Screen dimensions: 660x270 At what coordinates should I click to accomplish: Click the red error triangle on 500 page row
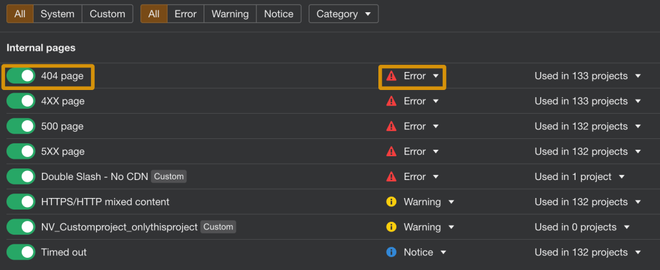coord(391,127)
